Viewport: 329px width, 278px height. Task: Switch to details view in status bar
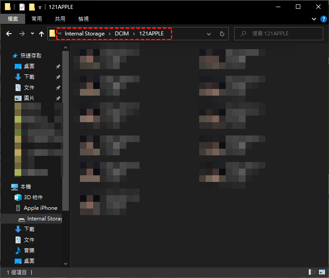(312, 272)
